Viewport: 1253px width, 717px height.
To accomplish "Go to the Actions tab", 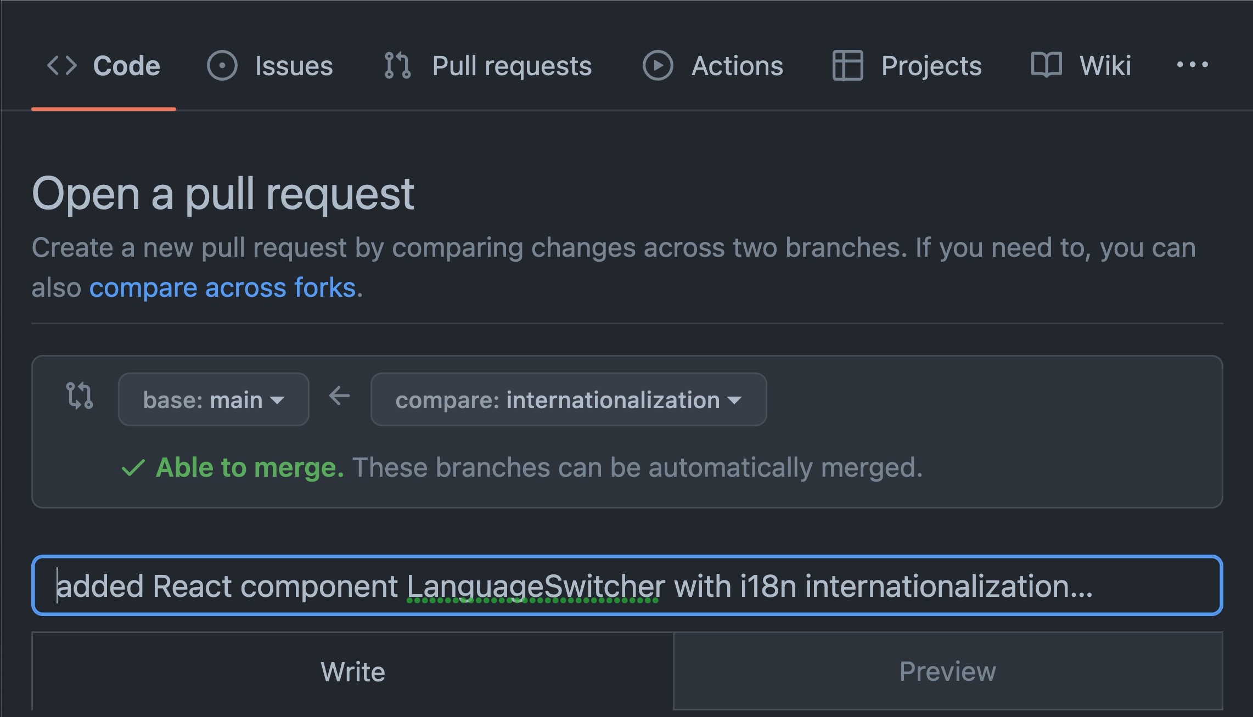I will [737, 66].
